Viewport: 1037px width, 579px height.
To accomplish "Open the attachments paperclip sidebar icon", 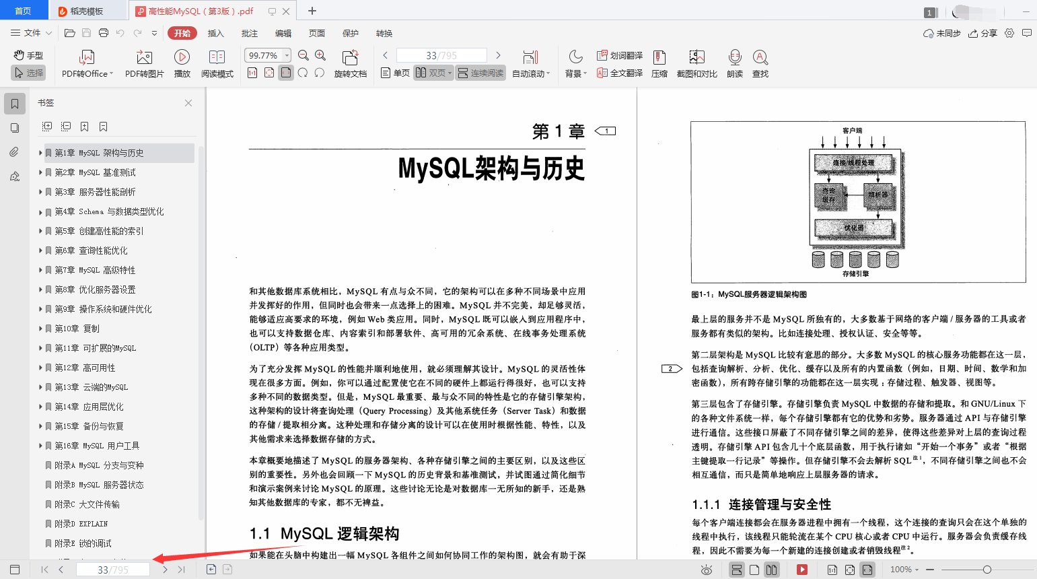I will point(15,152).
